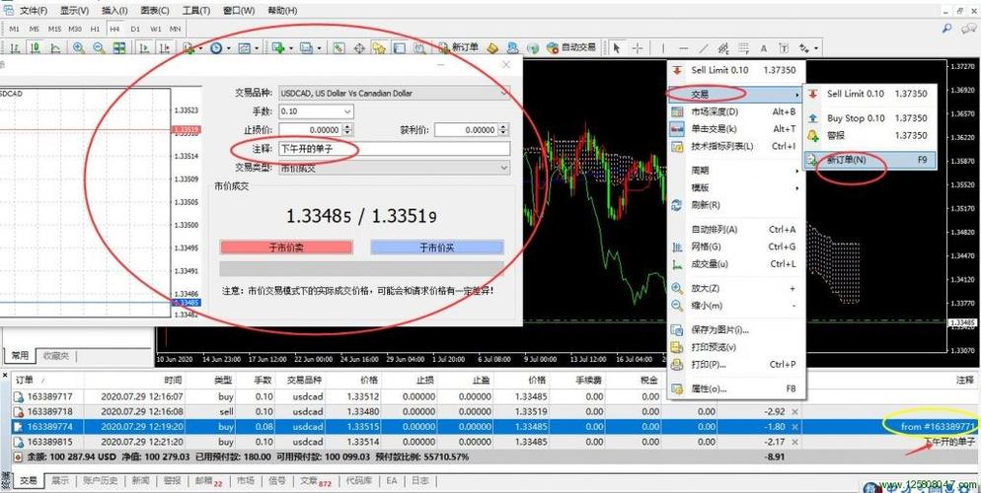Viewport: 981px width, 493px height.
Task: Open the profiles dropdown arrow
Action: point(319,48)
